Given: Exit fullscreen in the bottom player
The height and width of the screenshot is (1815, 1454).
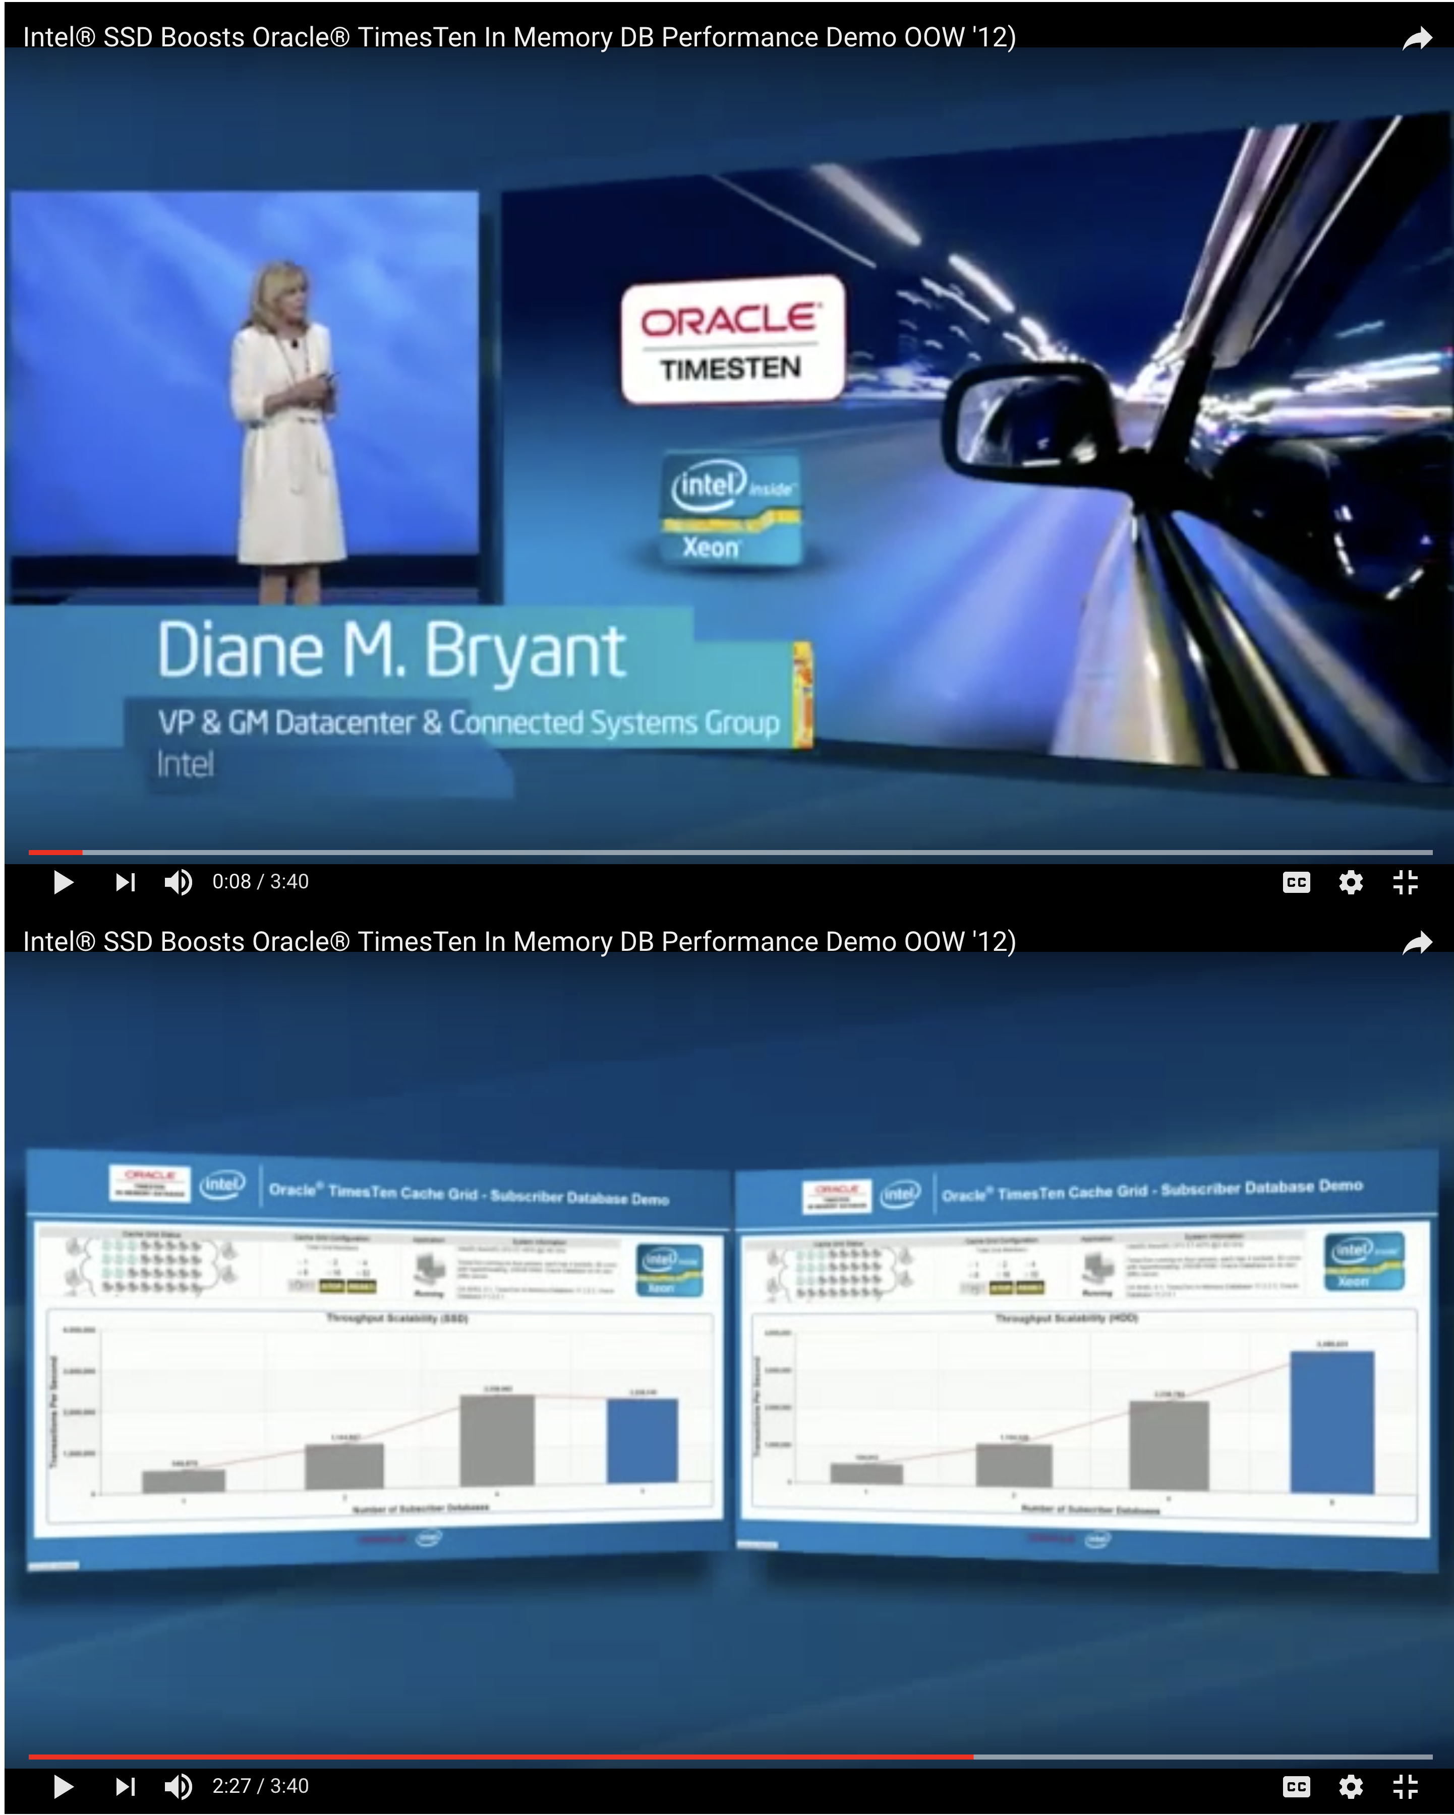Looking at the screenshot, I should pos(1405,1786).
